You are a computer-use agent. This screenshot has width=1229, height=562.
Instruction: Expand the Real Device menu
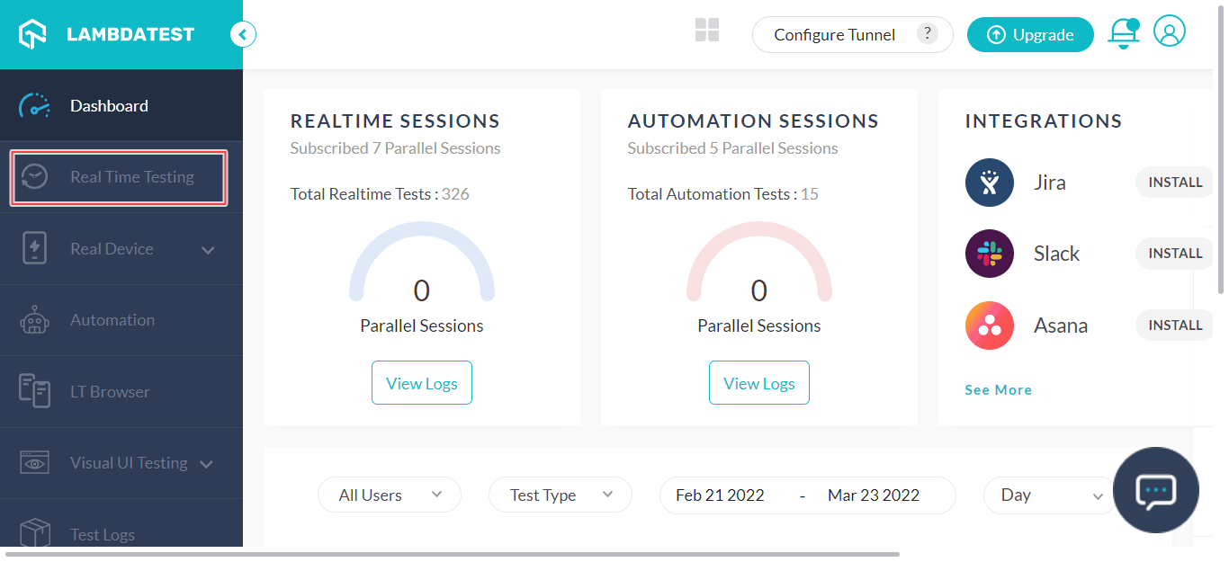pyautogui.click(x=206, y=248)
